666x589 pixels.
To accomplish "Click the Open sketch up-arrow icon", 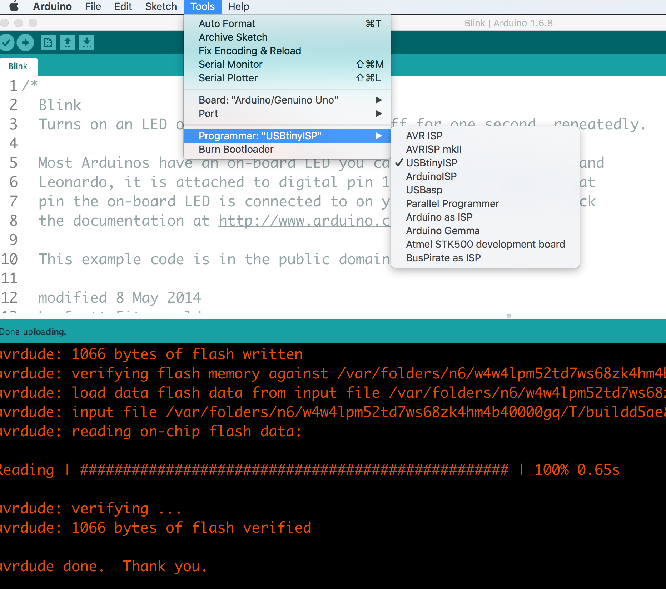I will pyautogui.click(x=68, y=43).
